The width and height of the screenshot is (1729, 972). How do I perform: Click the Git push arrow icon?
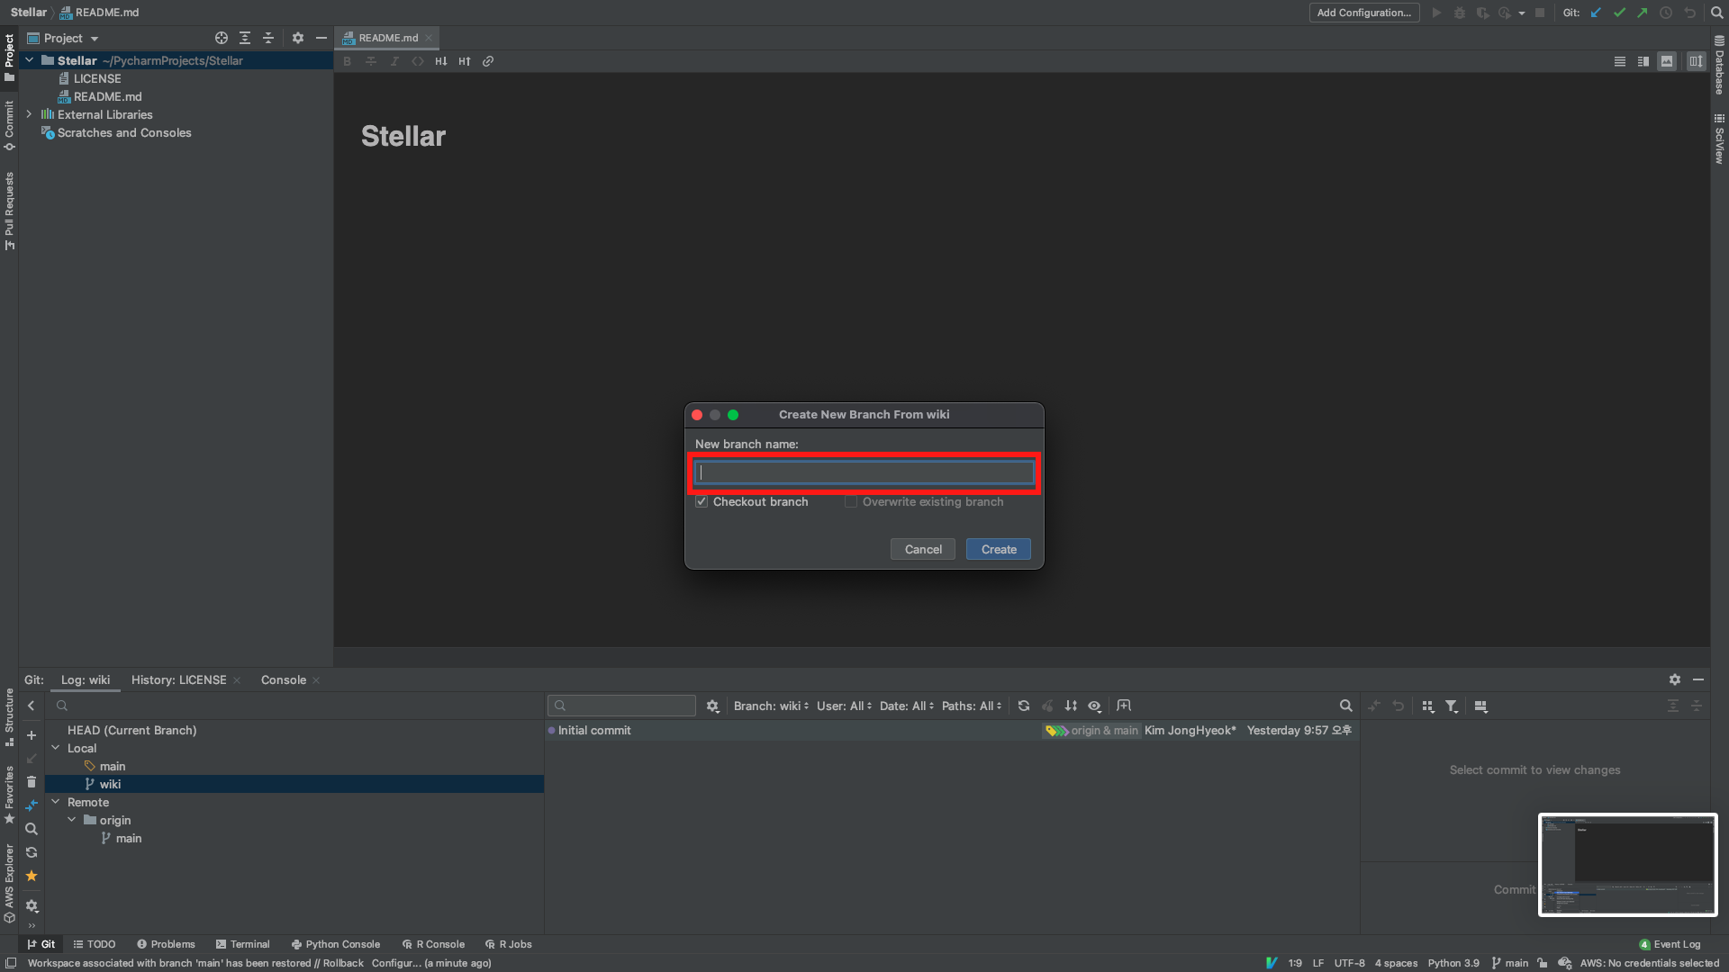tap(1643, 13)
